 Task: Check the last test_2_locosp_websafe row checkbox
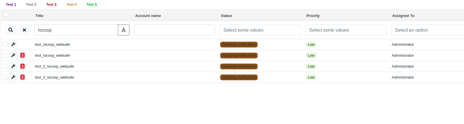click(5, 77)
